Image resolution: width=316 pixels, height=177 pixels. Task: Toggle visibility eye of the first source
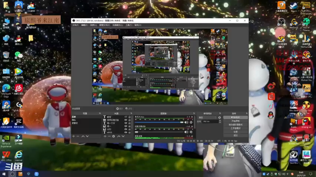coord(126,117)
